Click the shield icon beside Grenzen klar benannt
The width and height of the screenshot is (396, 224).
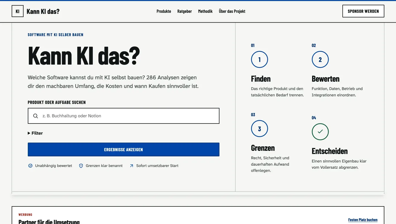coord(81,166)
